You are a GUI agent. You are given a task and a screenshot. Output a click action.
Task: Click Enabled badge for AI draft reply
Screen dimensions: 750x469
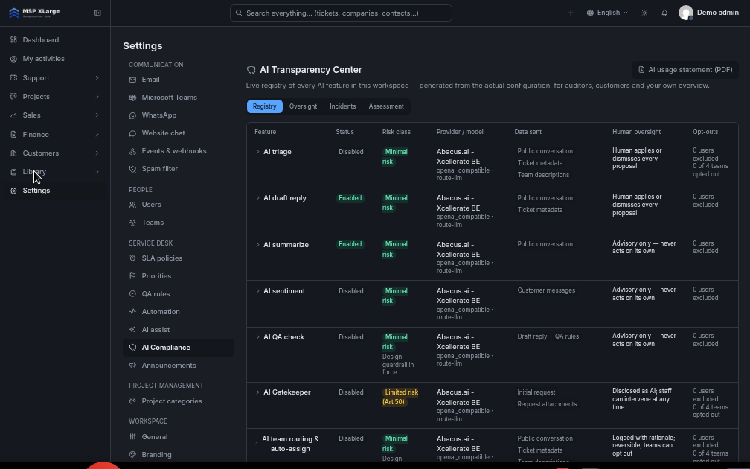(350, 198)
